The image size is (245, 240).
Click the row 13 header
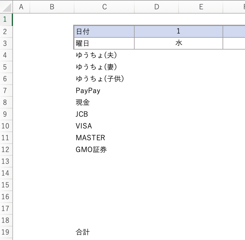click(6, 161)
